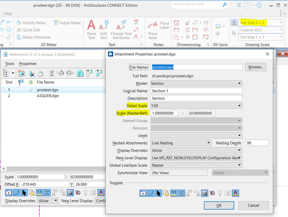
Task: Click the Detach or print reference icon
Action: tap(40, 74)
